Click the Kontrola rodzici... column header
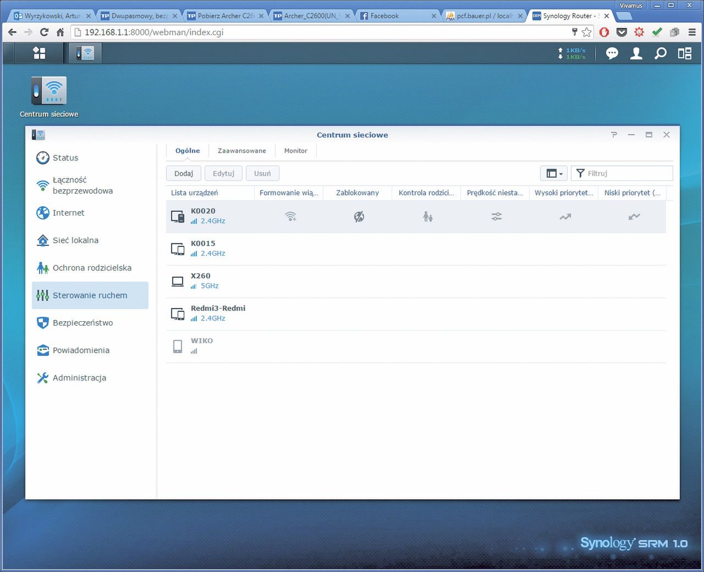The image size is (704, 572). point(426,193)
